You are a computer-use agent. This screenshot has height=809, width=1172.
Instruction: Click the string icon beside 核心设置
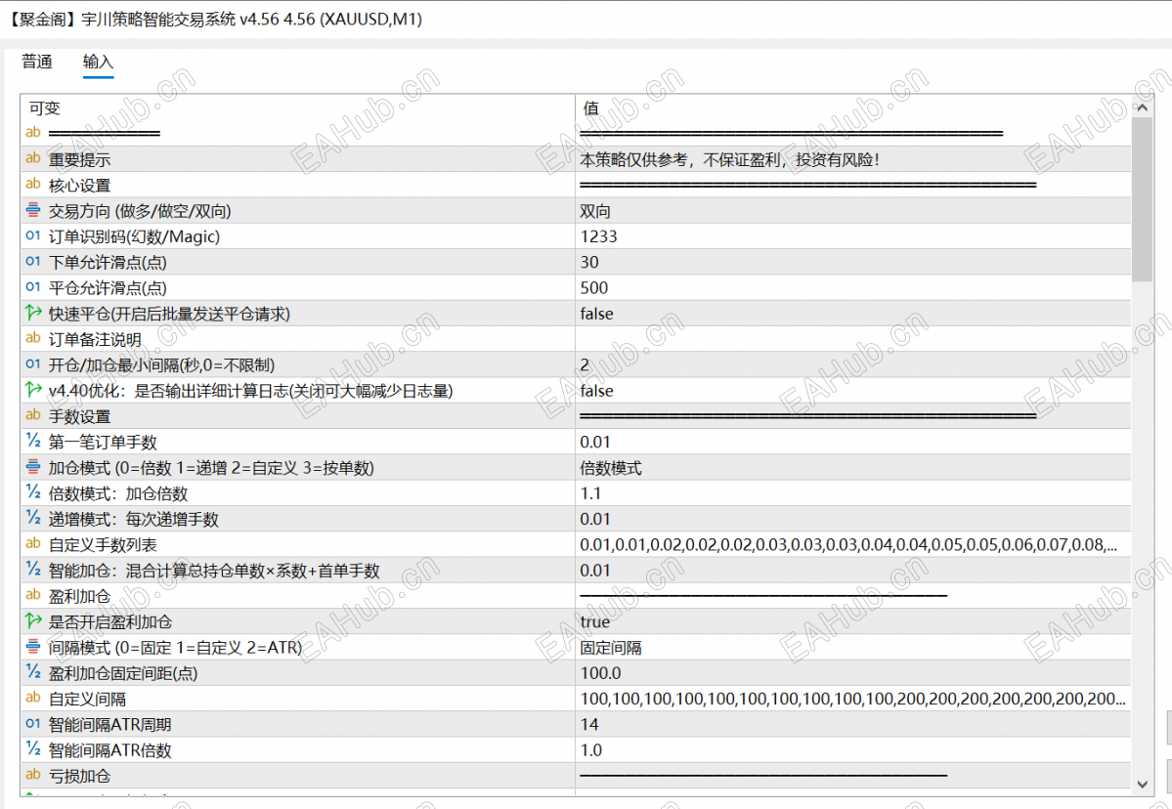pos(33,184)
